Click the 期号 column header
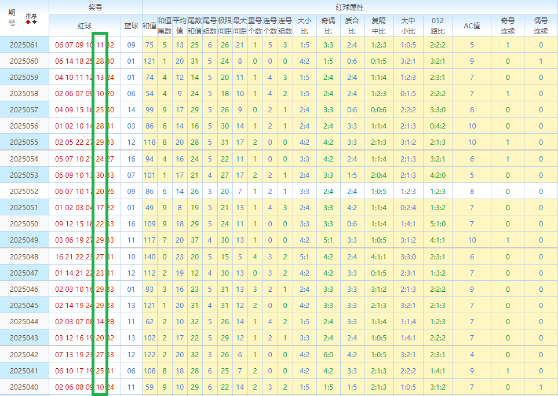The width and height of the screenshot is (558, 396). pyautogui.click(x=12, y=18)
